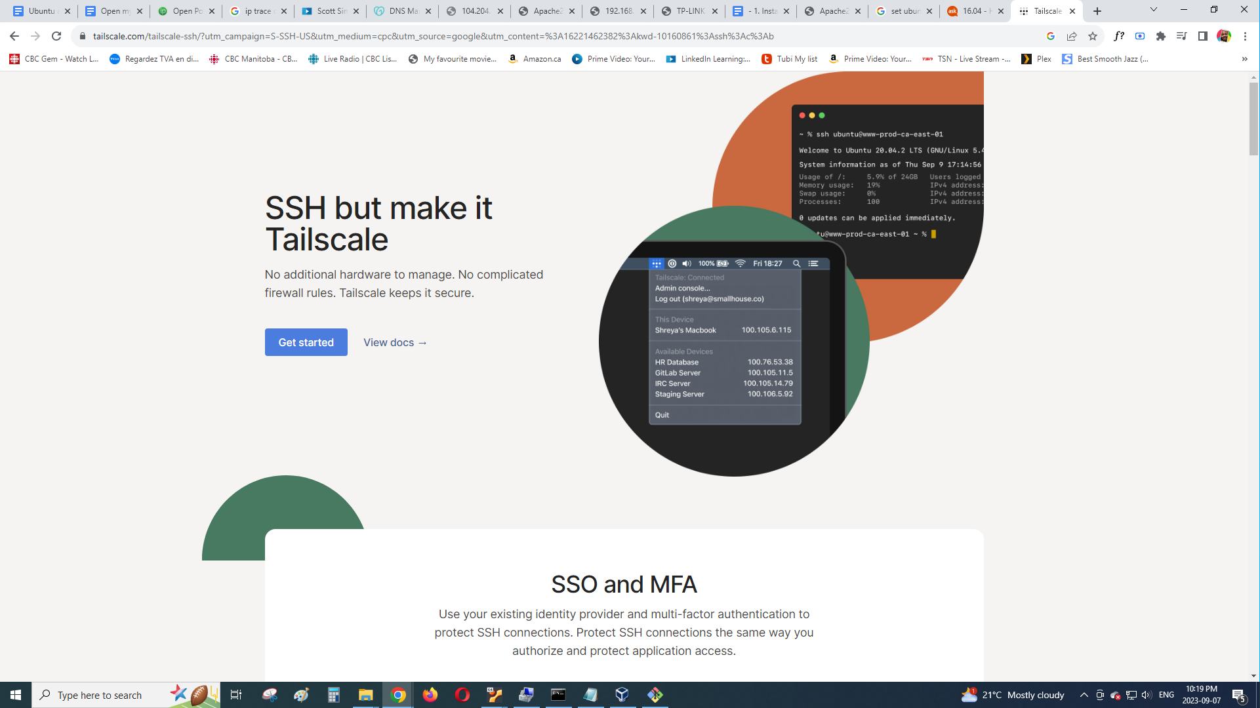
Task: Show hidden system tray icons
Action: [1084, 695]
